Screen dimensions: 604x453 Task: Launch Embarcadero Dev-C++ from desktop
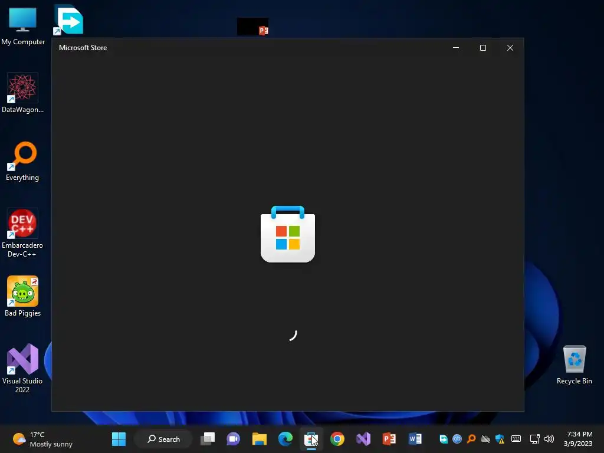click(x=22, y=232)
